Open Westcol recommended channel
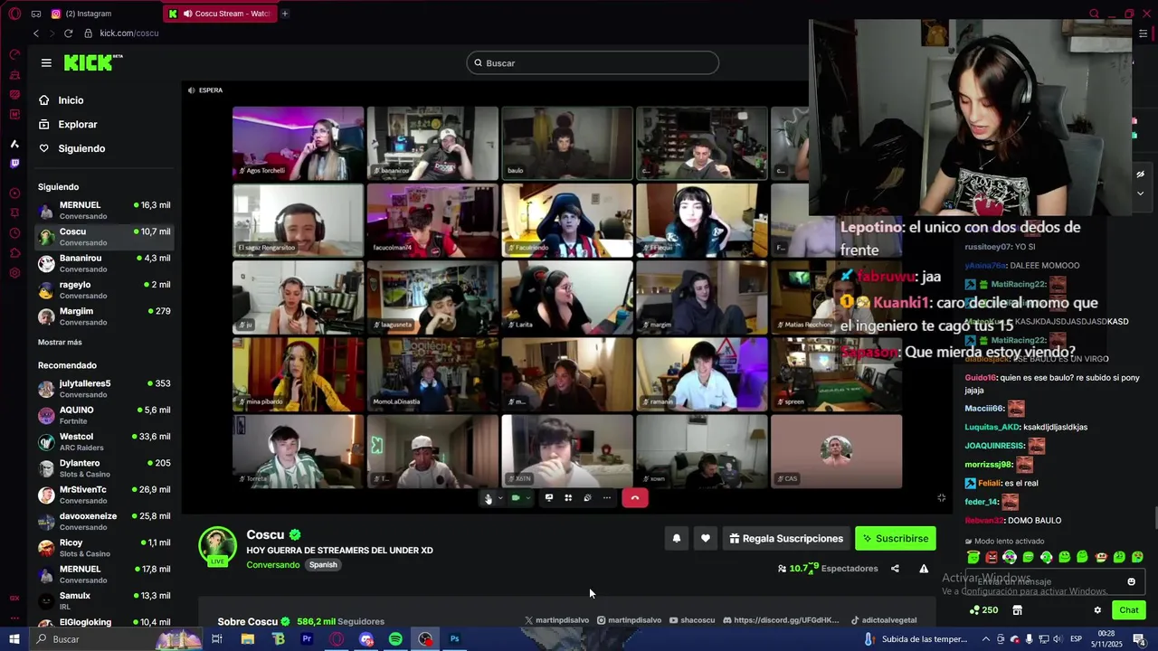This screenshot has height=651, width=1158. pyautogui.click(x=104, y=441)
